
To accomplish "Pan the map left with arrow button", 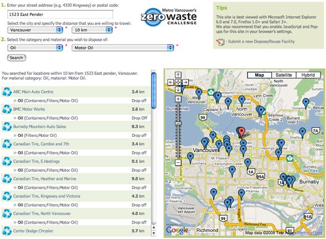I will coord(171,82).
